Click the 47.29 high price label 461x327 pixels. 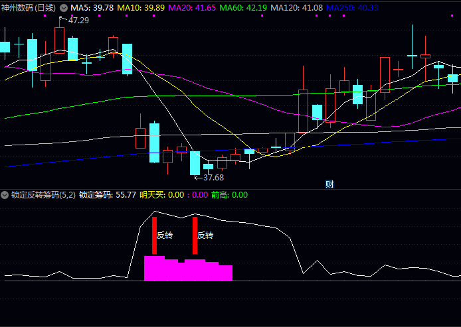click(x=78, y=21)
